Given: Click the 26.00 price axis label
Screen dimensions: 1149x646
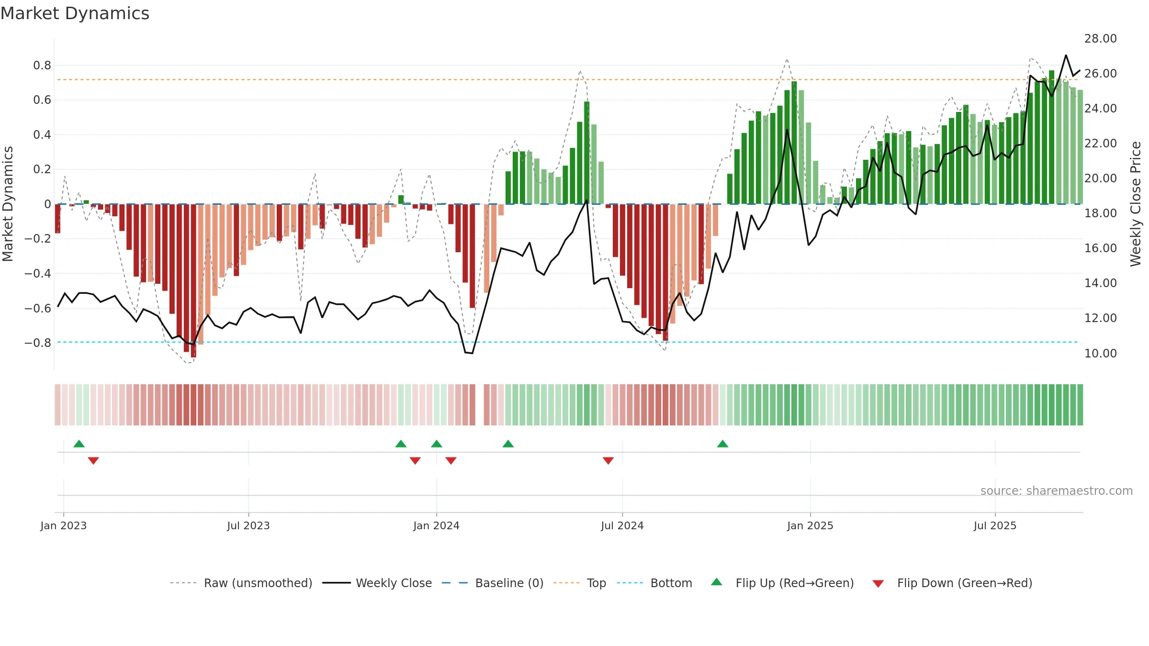Looking at the screenshot, I should pyautogui.click(x=1101, y=74).
